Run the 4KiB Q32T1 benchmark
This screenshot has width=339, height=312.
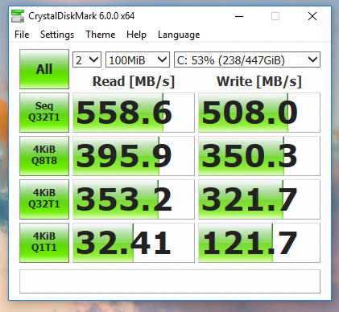(44, 199)
